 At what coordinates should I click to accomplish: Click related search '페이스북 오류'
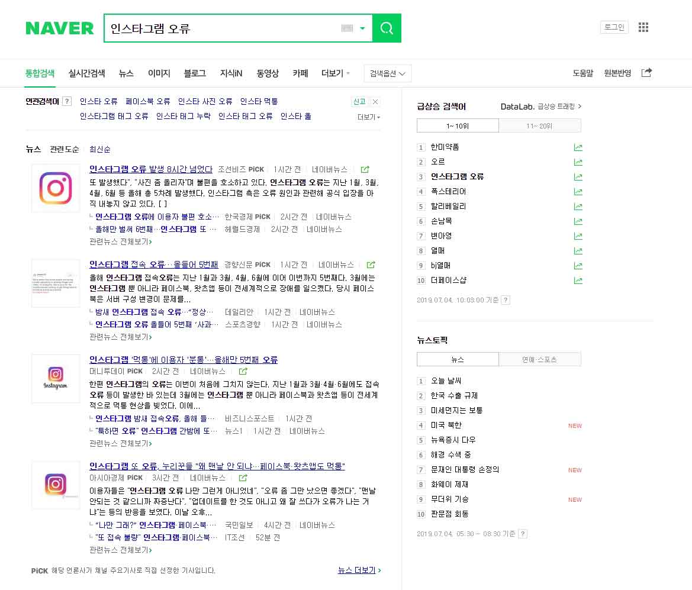[148, 102]
